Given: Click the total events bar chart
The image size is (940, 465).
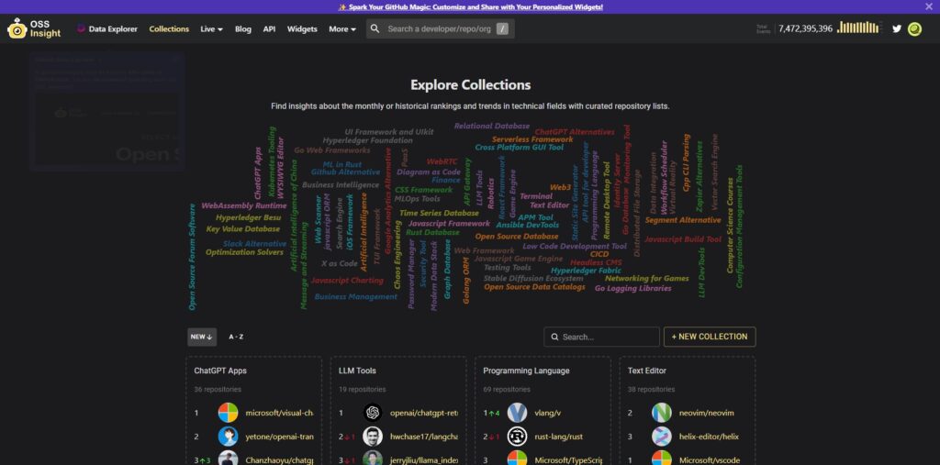Looking at the screenshot, I should click(x=858, y=28).
